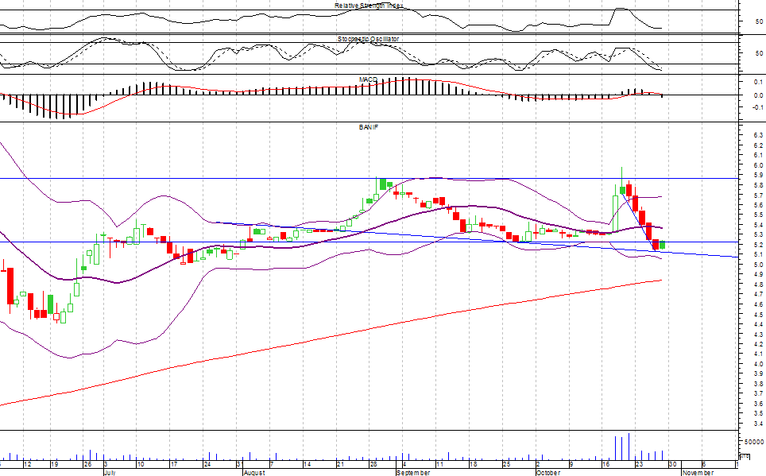The height and width of the screenshot is (476, 766).
Task: Click date label 23 on time axis
Action: tap(639, 464)
